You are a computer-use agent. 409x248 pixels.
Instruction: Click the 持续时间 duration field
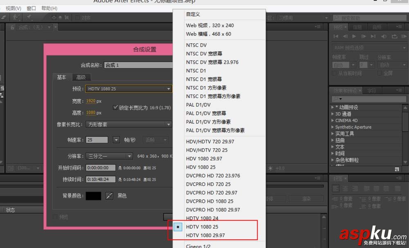(101, 179)
